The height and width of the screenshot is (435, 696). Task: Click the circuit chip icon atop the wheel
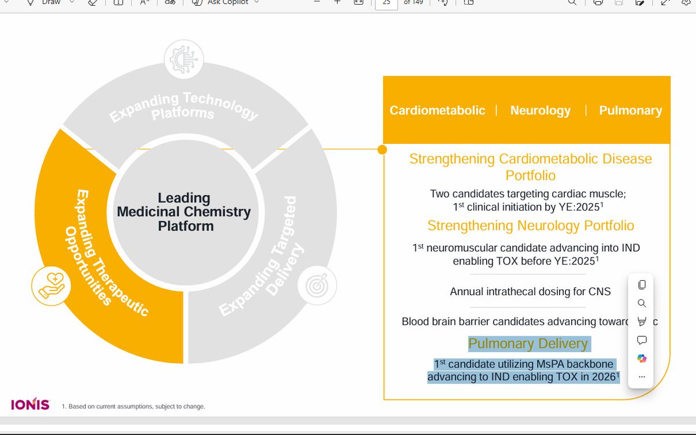(183, 59)
